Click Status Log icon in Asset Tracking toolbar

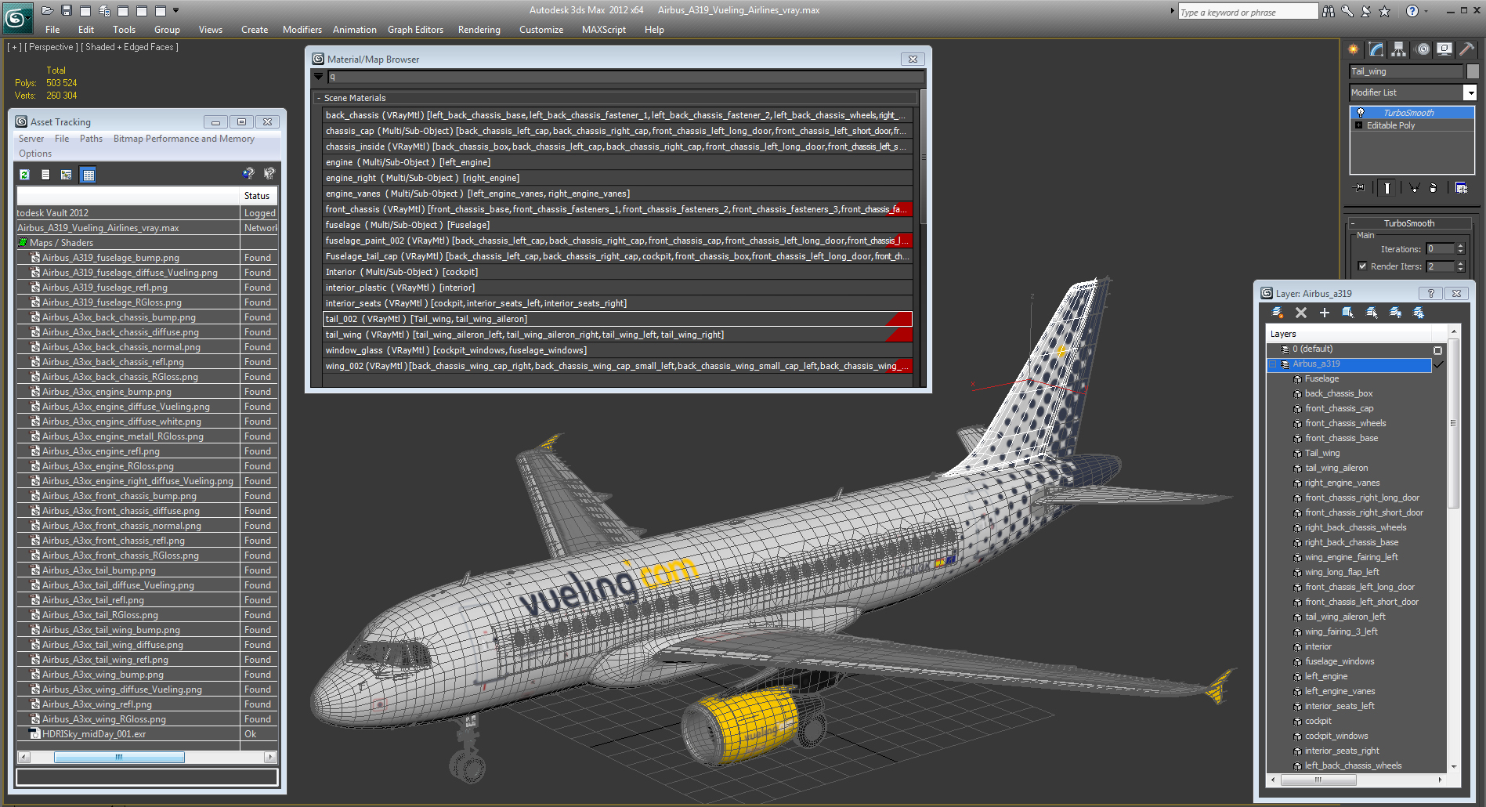tap(45, 175)
